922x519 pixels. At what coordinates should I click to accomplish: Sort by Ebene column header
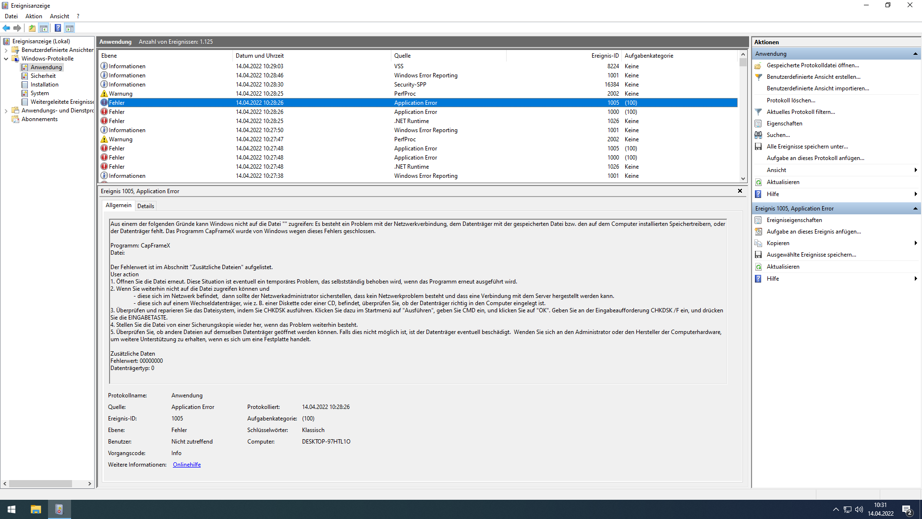coord(165,56)
